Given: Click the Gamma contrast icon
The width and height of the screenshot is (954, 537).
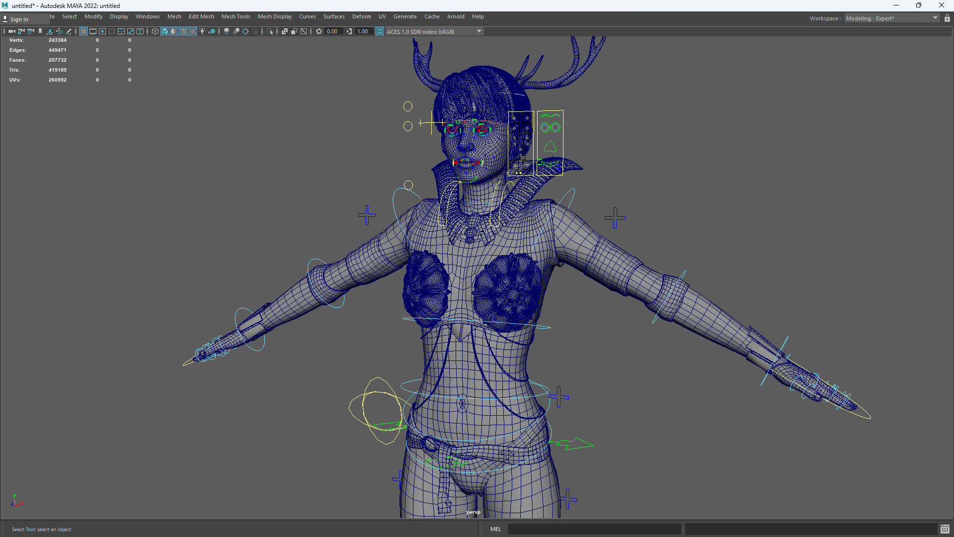Looking at the screenshot, I should pyautogui.click(x=350, y=31).
